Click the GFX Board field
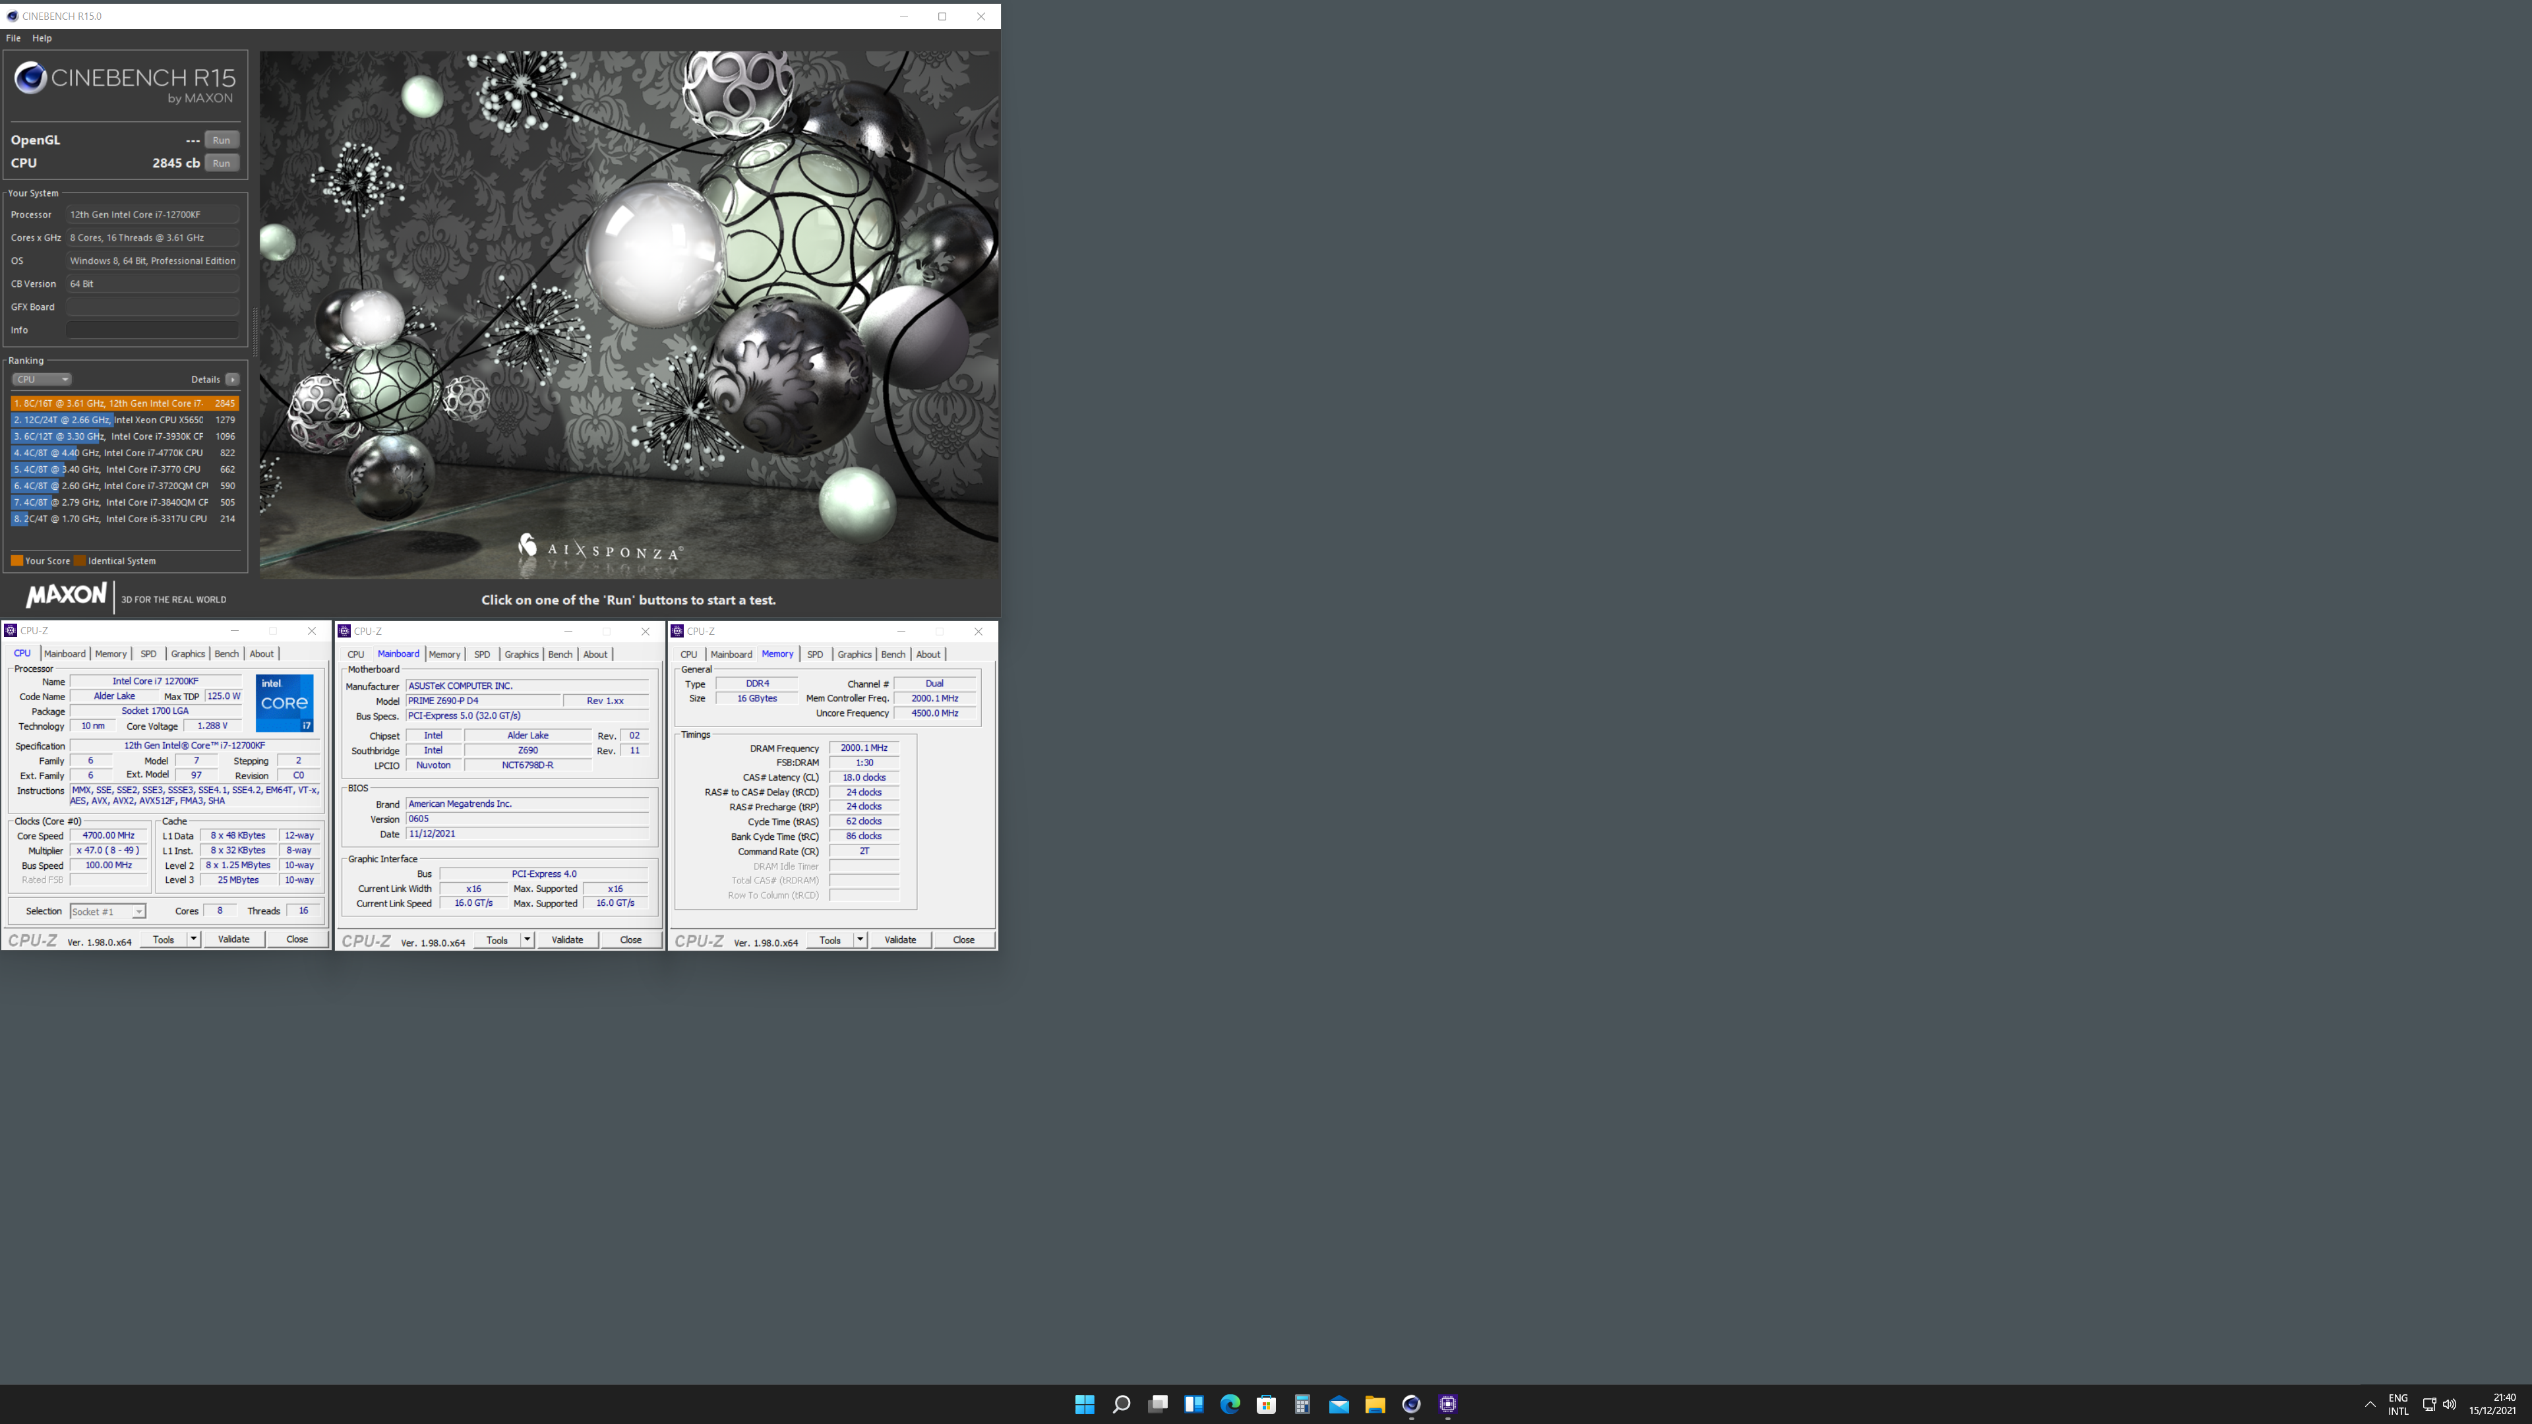 point(152,307)
